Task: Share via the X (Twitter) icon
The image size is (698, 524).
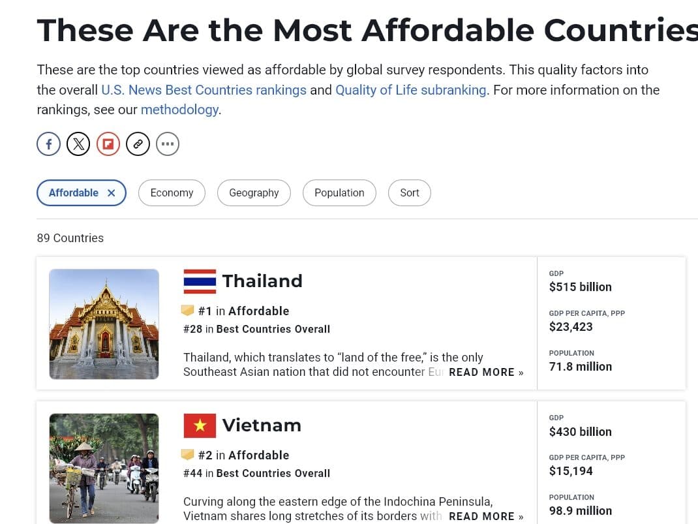Action: point(78,144)
